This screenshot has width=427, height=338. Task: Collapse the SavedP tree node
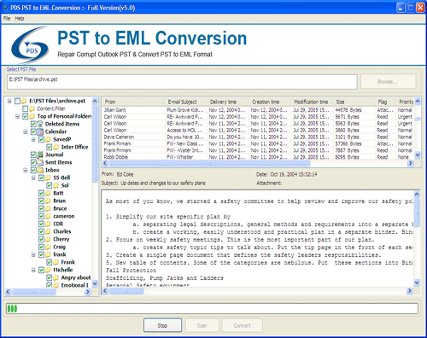click(33, 139)
